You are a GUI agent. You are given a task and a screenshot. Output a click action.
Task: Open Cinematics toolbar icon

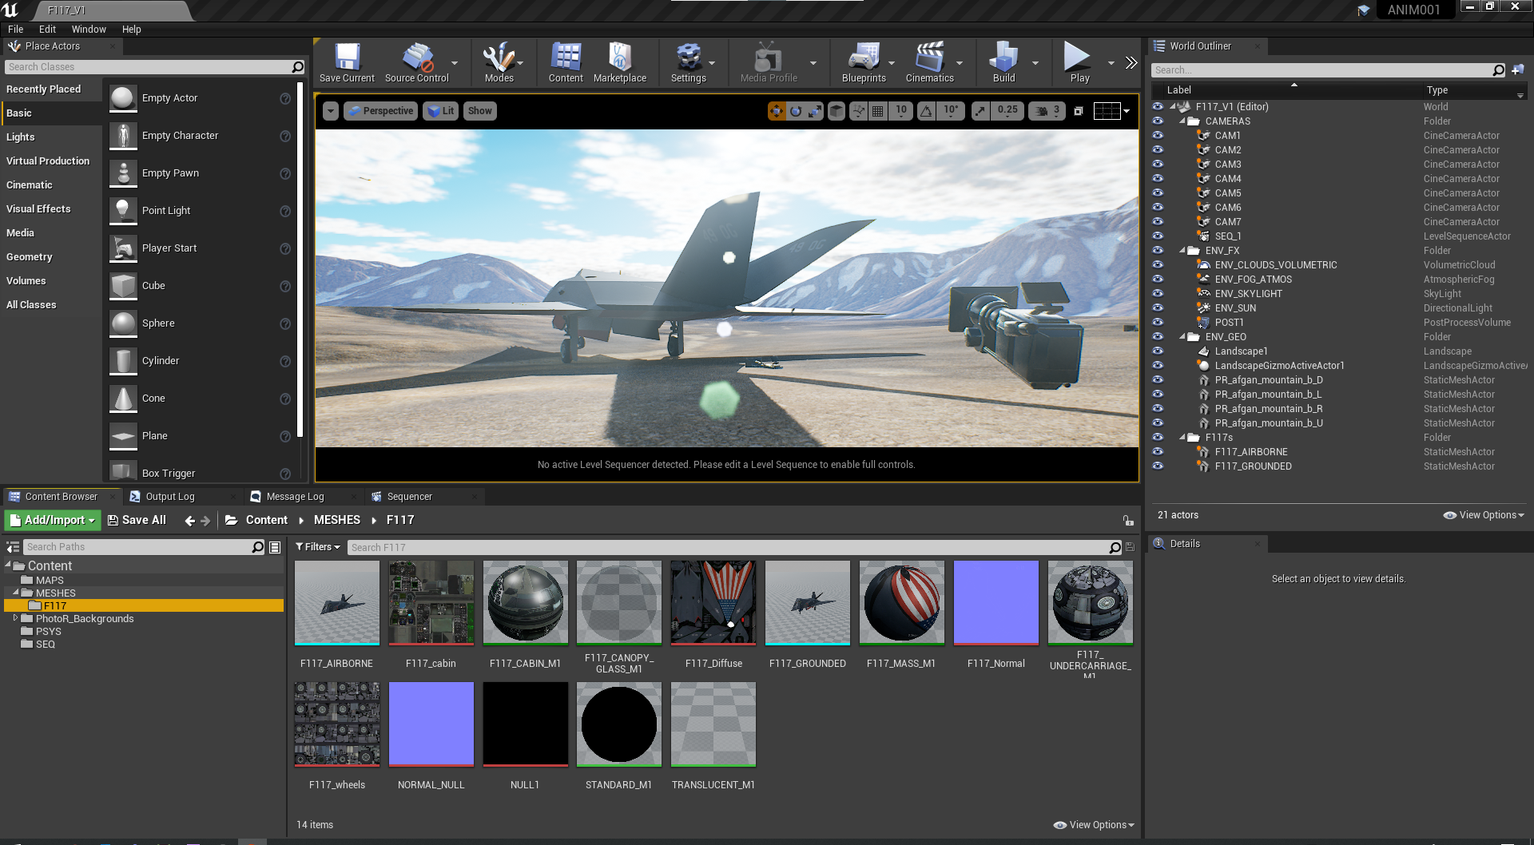[x=930, y=62]
